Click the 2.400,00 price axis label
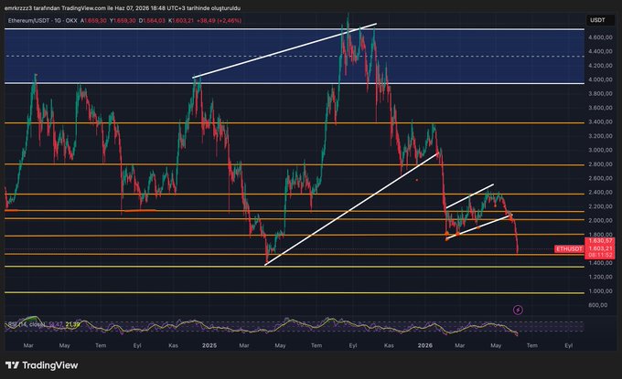 point(601,193)
